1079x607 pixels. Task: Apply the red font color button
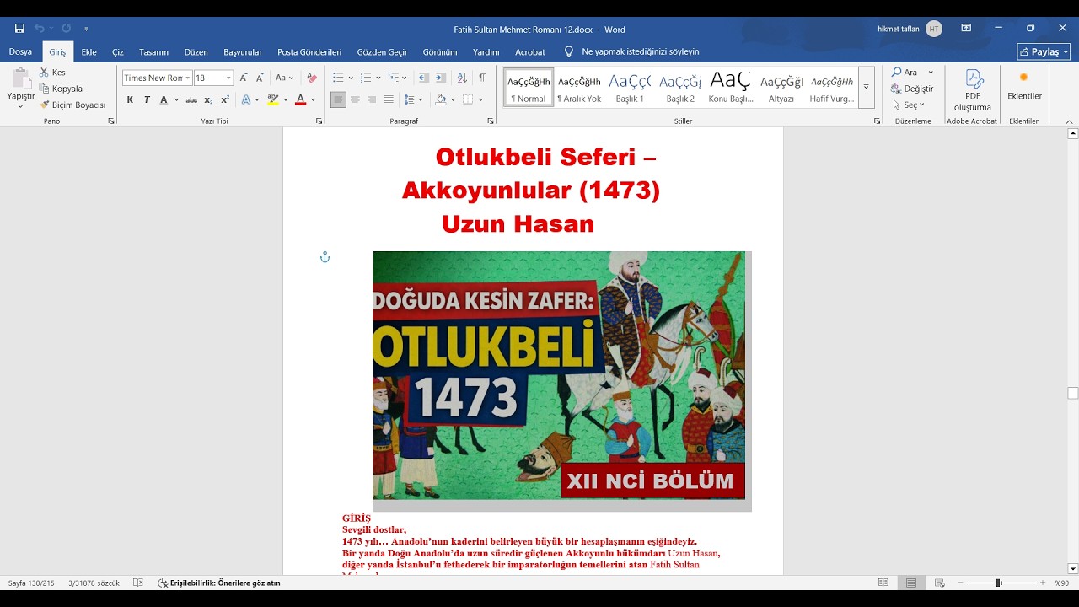coord(300,99)
